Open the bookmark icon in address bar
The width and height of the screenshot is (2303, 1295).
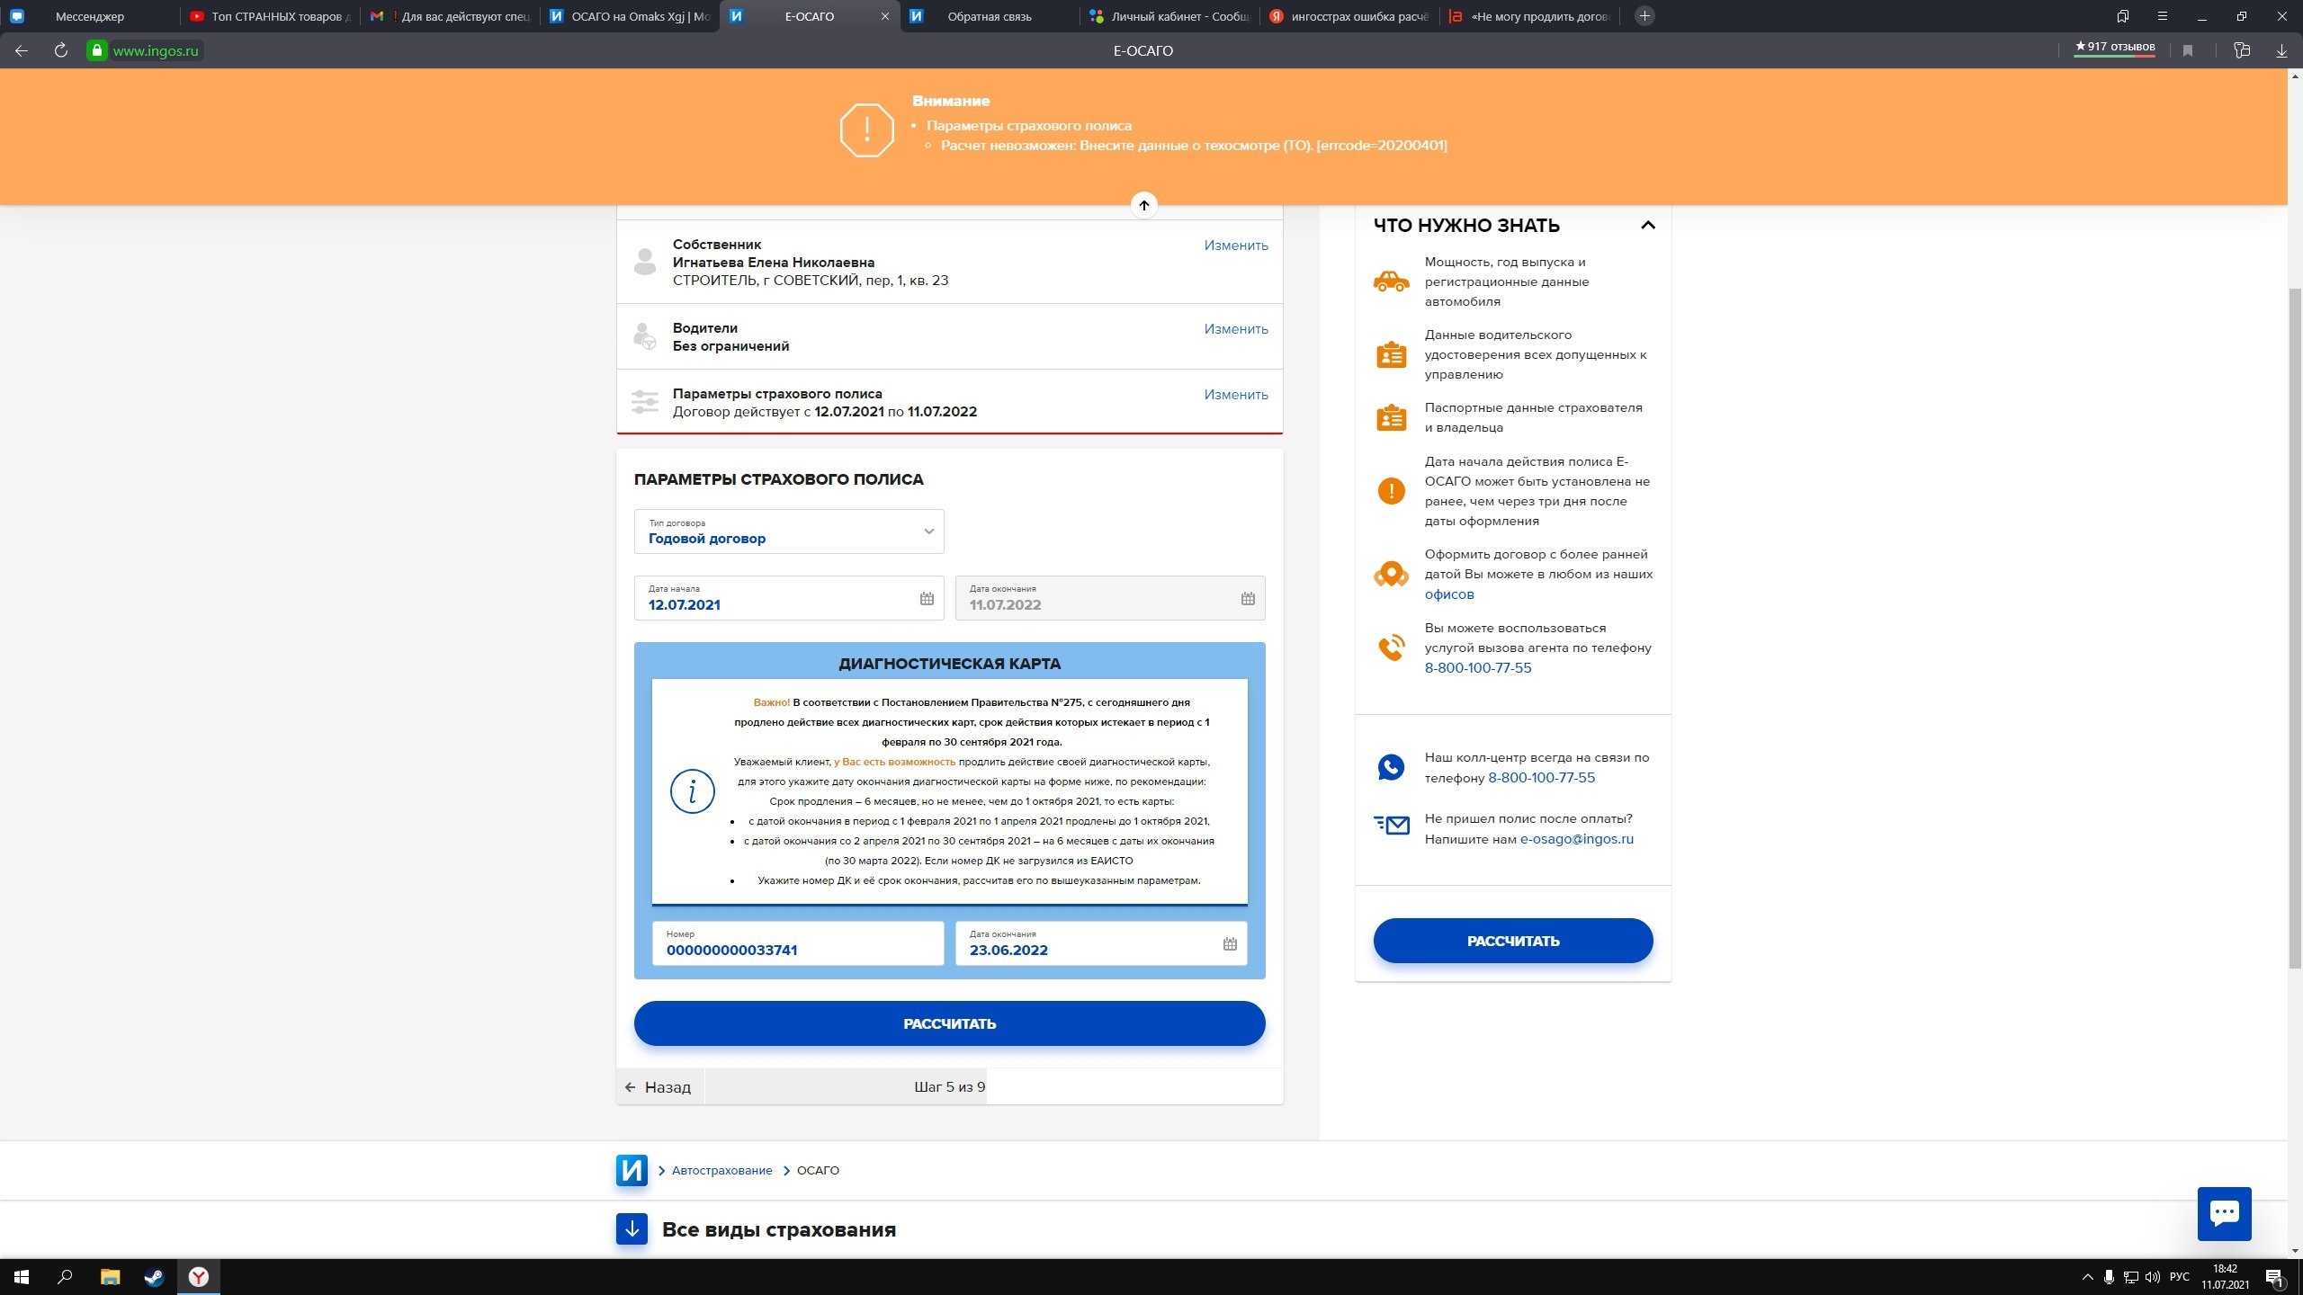(2188, 51)
